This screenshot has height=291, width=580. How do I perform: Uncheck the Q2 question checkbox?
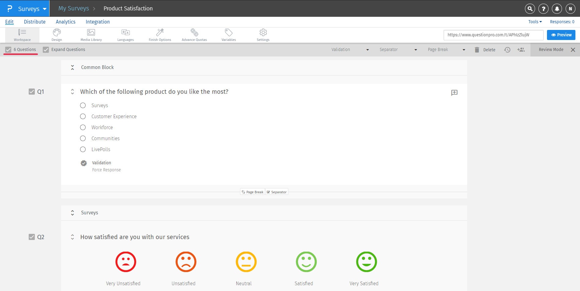pyautogui.click(x=32, y=237)
